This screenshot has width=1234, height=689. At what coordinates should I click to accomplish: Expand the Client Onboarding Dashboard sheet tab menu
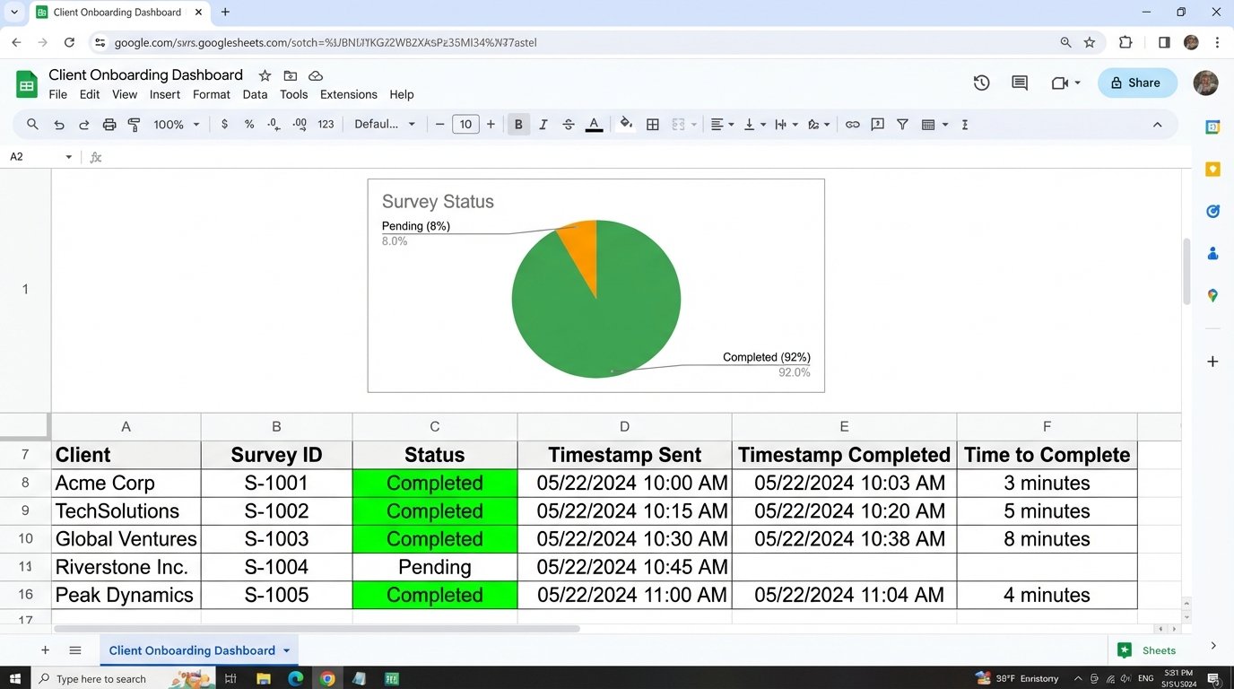[x=286, y=650]
